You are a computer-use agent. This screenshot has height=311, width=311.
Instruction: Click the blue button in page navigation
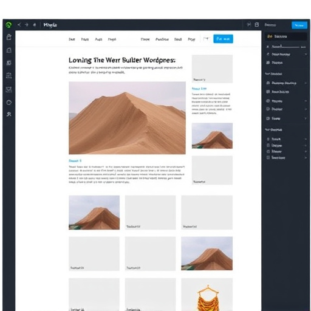[223, 39]
